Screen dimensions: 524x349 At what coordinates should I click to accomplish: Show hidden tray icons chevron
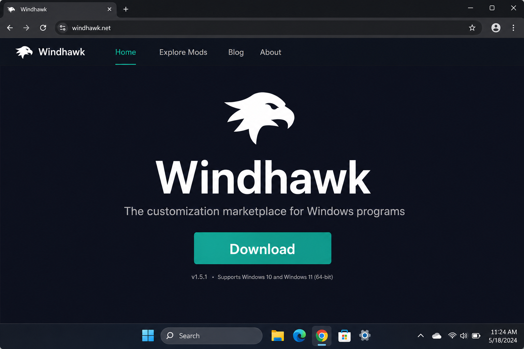(x=421, y=336)
